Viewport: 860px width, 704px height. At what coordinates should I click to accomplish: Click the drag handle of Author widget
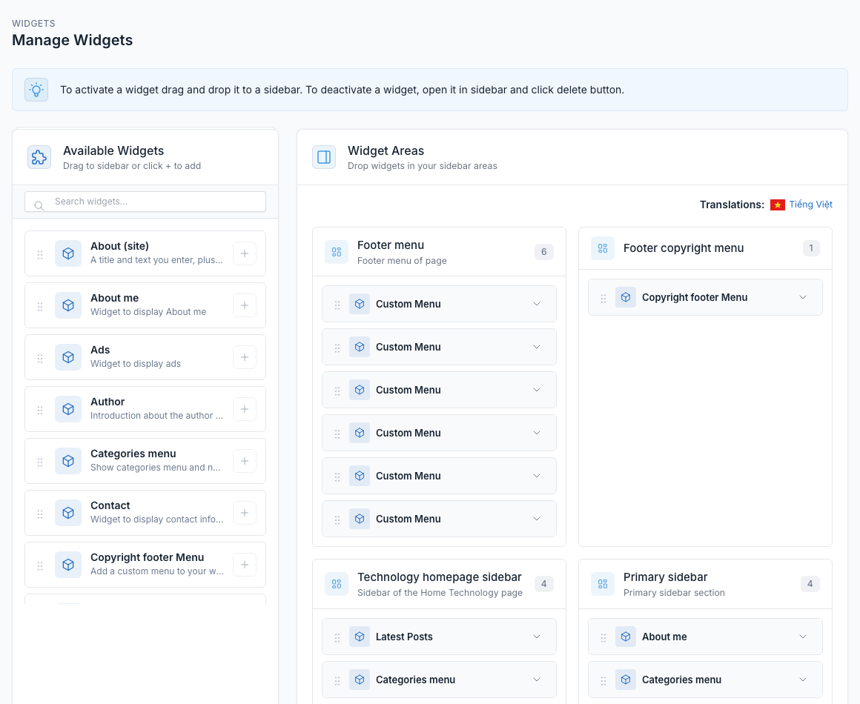[x=40, y=410]
